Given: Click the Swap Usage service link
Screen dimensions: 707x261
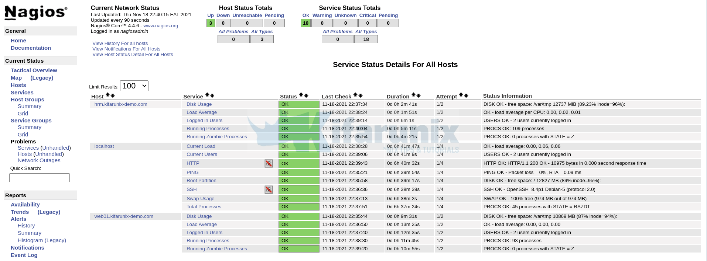Looking at the screenshot, I should [200, 199].
